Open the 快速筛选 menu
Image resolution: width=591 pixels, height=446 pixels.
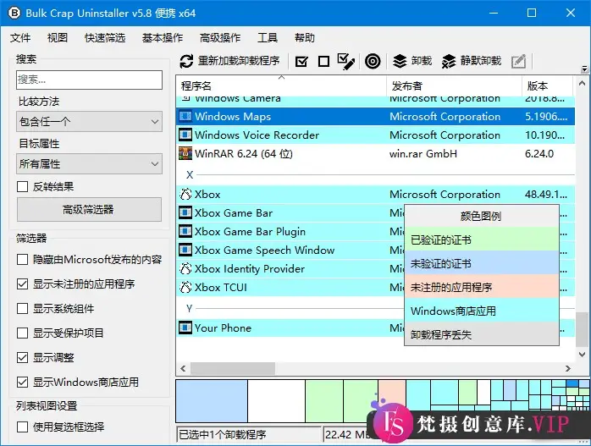coord(105,38)
